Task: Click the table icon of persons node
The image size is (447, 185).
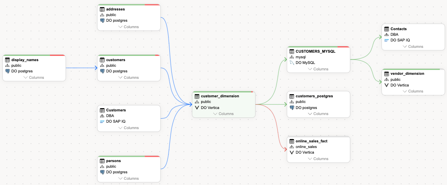Action: pyautogui.click(x=102, y=161)
